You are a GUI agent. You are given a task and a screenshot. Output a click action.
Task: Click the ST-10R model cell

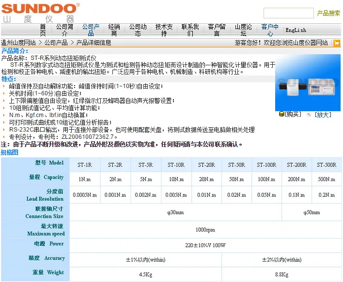176,164
